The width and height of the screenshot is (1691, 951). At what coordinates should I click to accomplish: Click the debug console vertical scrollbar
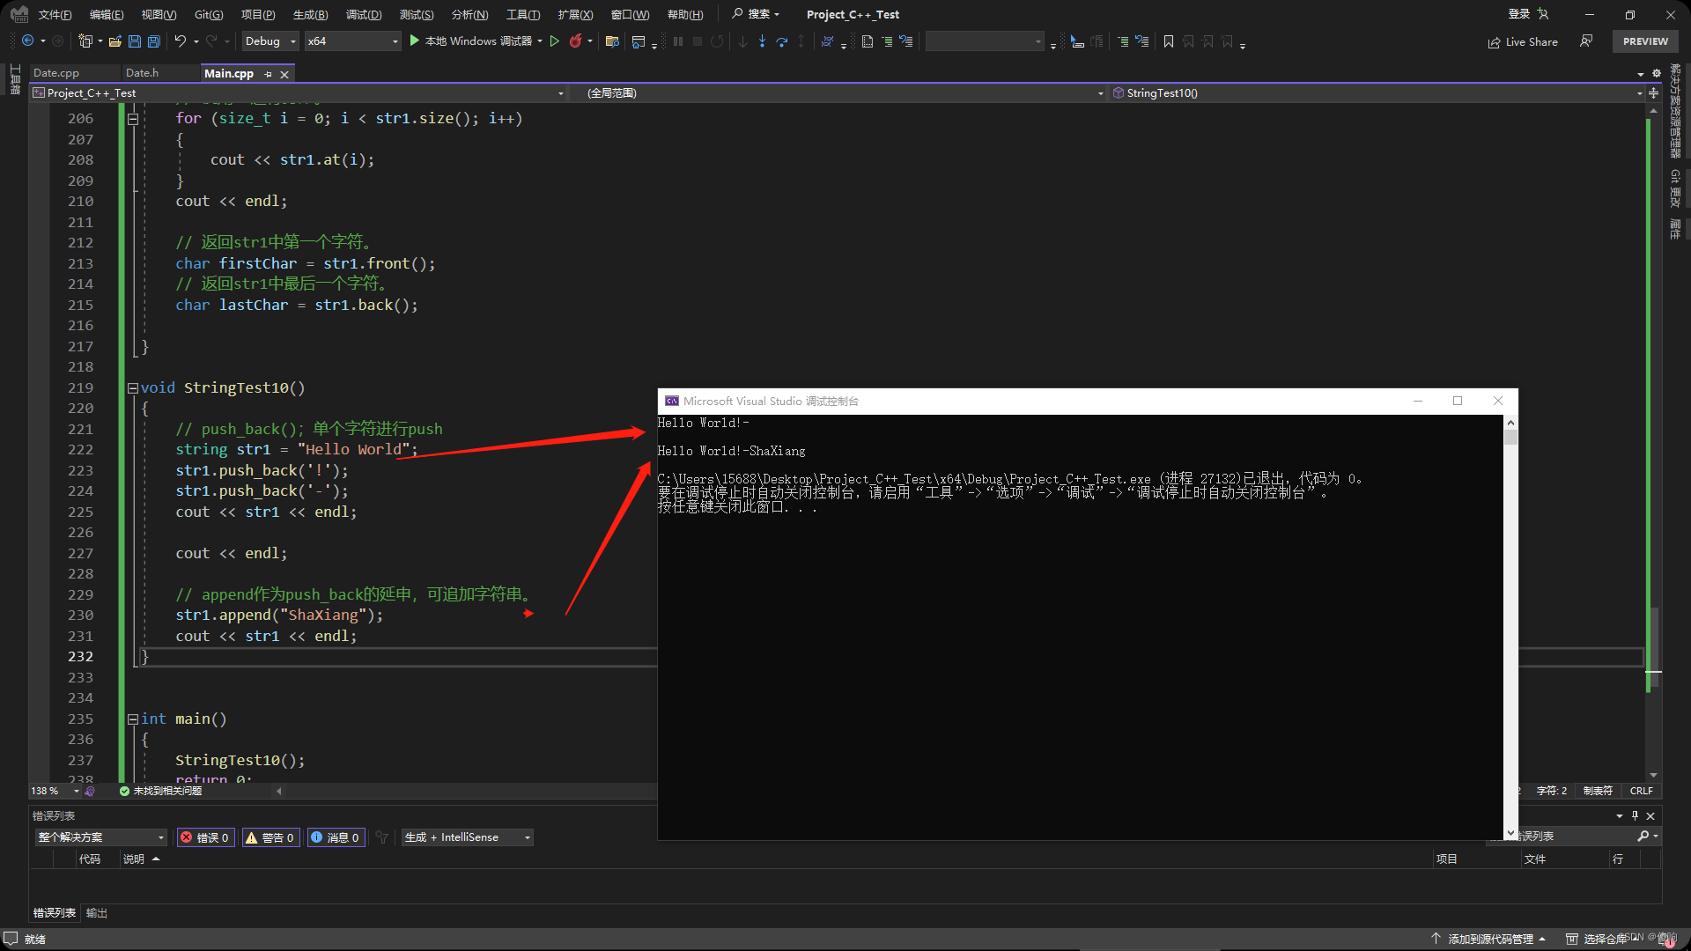pos(1510,627)
